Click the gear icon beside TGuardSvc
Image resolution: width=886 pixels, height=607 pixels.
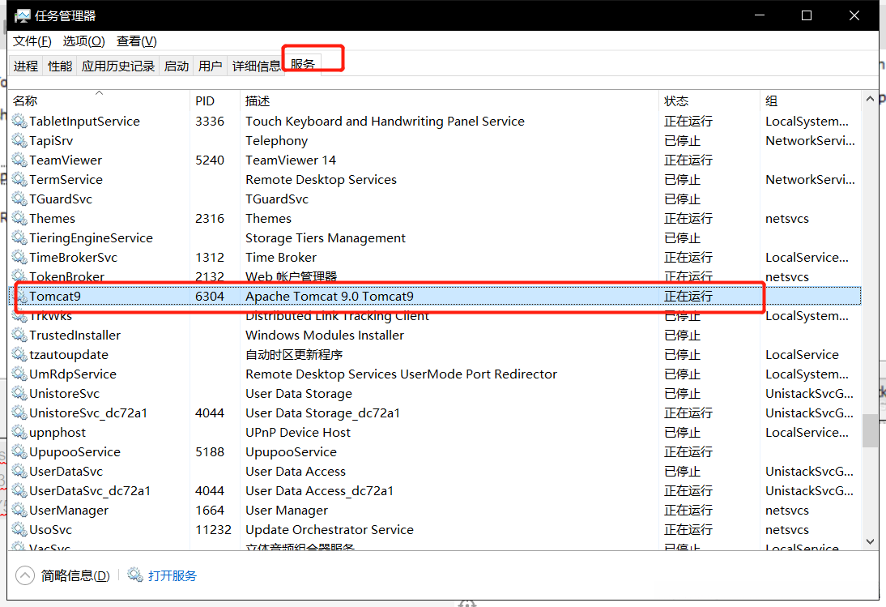point(19,199)
